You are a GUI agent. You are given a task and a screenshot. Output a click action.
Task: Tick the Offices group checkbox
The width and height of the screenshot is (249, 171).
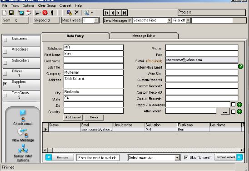[5, 73]
